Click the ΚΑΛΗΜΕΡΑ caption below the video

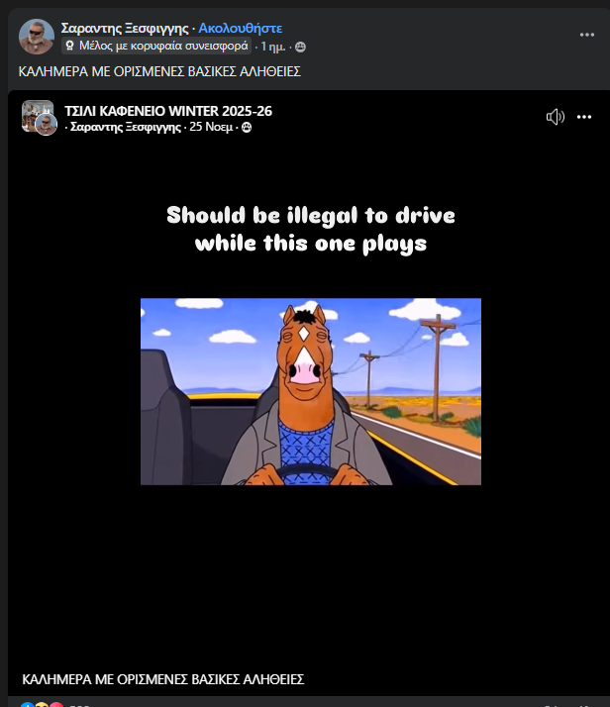pyautogui.click(x=163, y=679)
